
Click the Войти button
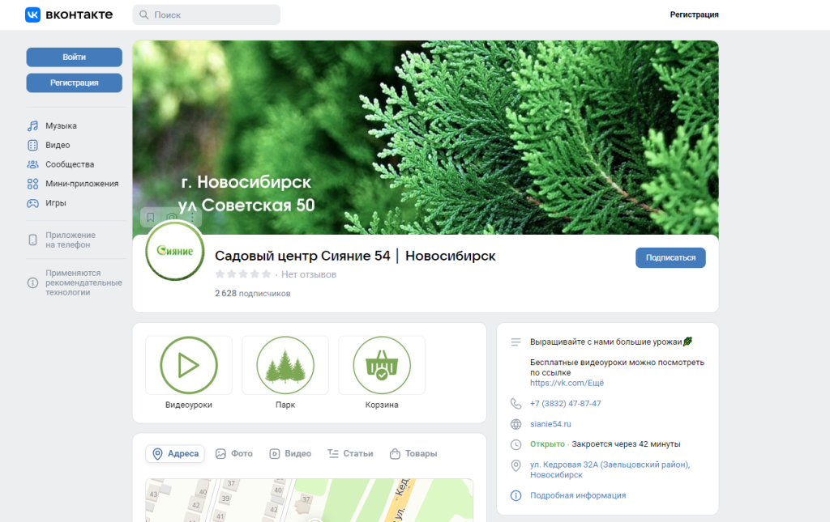coord(74,57)
